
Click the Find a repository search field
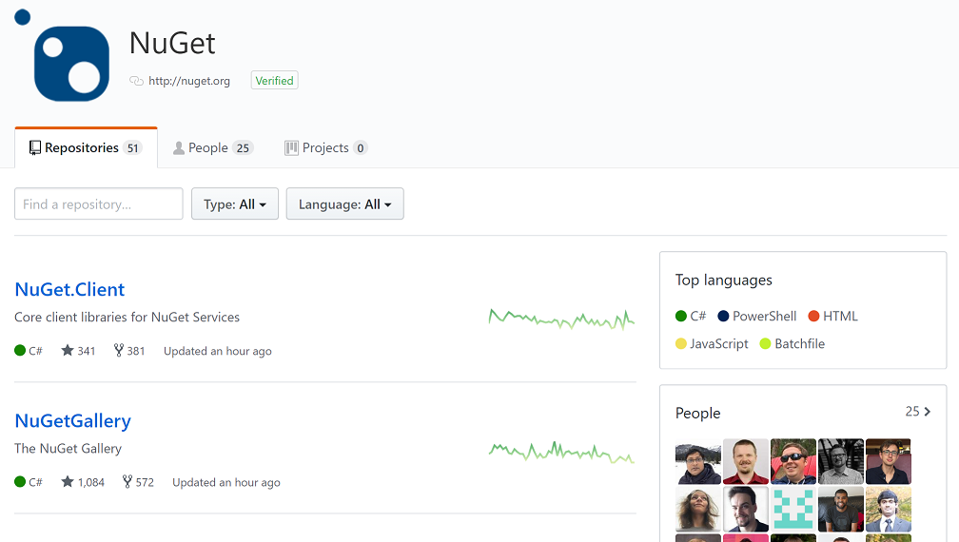point(99,204)
